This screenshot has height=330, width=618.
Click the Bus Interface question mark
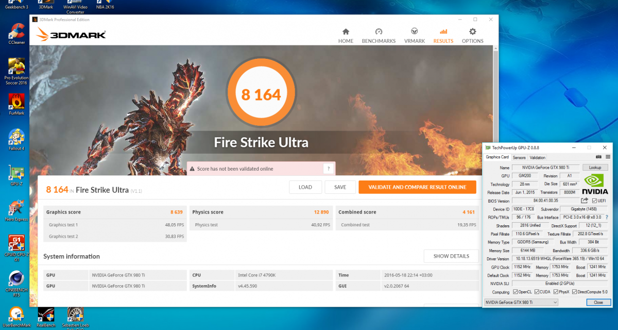pyautogui.click(x=606, y=217)
